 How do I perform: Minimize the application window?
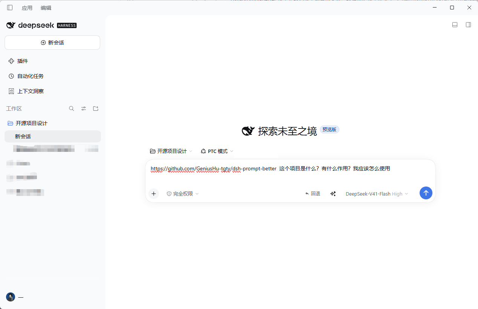pyautogui.click(x=435, y=8)
